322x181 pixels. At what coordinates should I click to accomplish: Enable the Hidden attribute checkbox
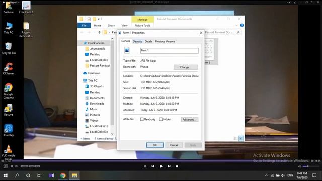pyautogui.click(x=161, y=119)
